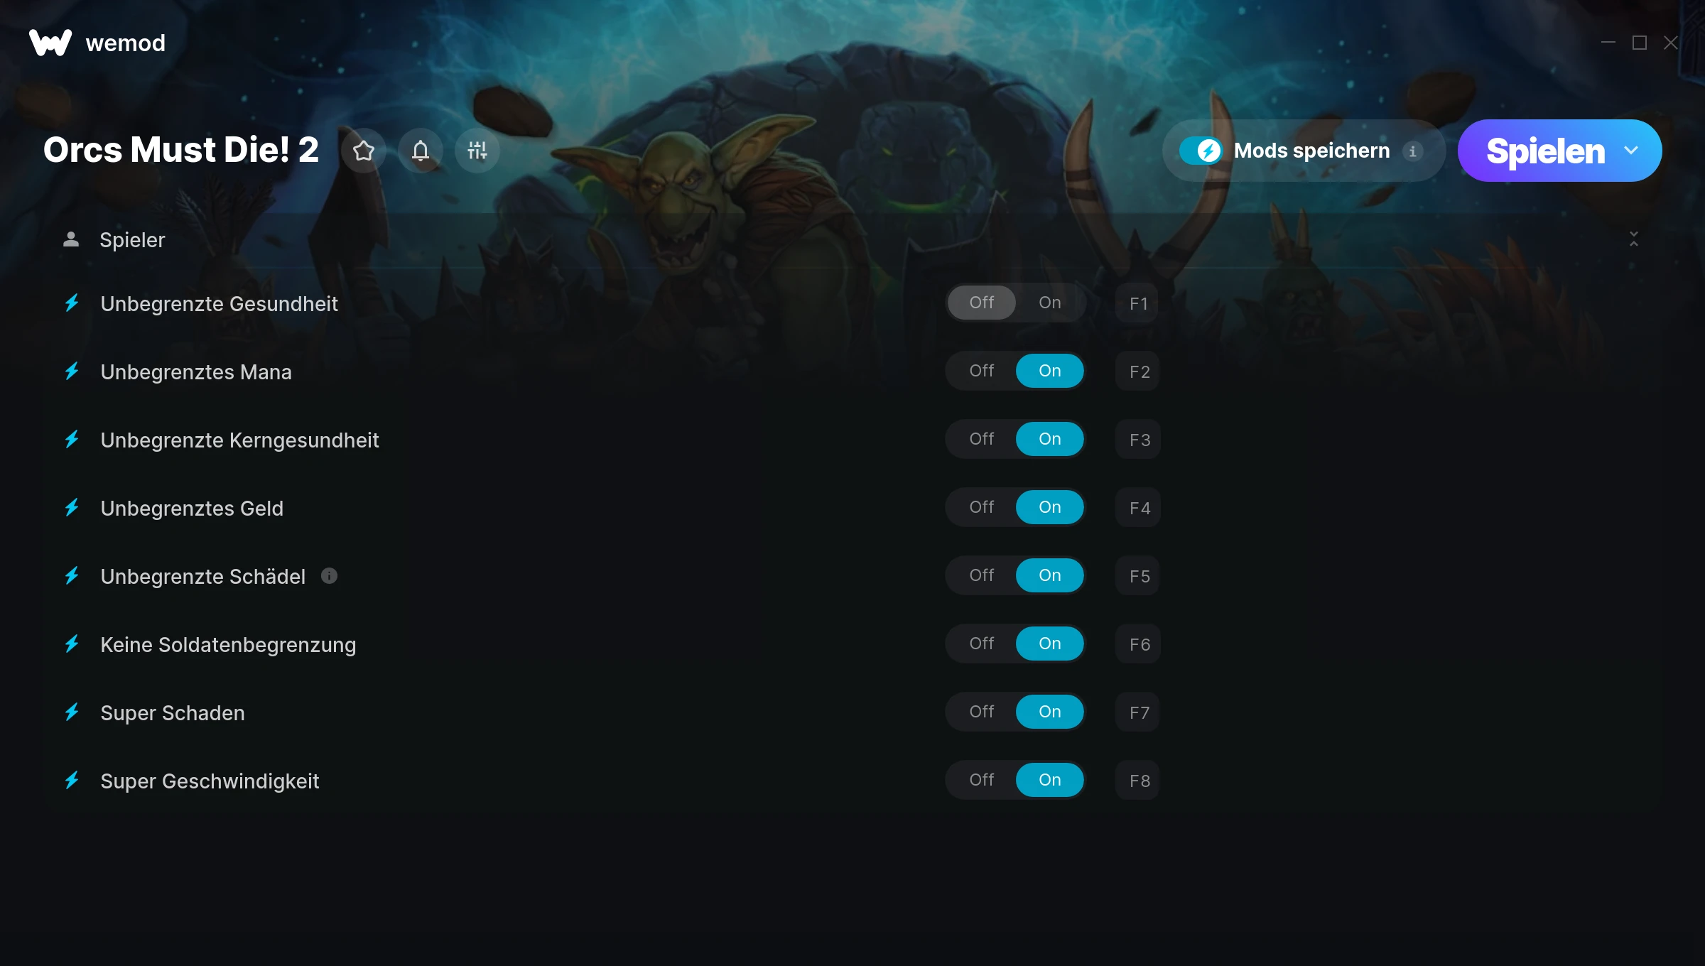Open the notifications bell icon

(421, 151)
